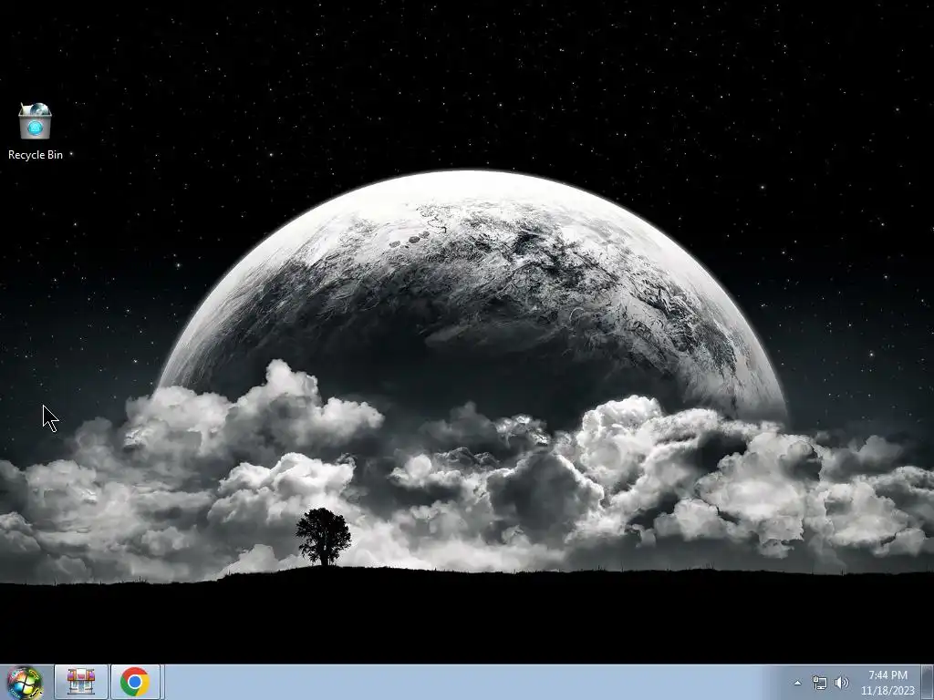Select the Recycle Bin desktop icon
The width and height of the screenshot is (934, 700).
pyautogui.click(x=36, y=131)
